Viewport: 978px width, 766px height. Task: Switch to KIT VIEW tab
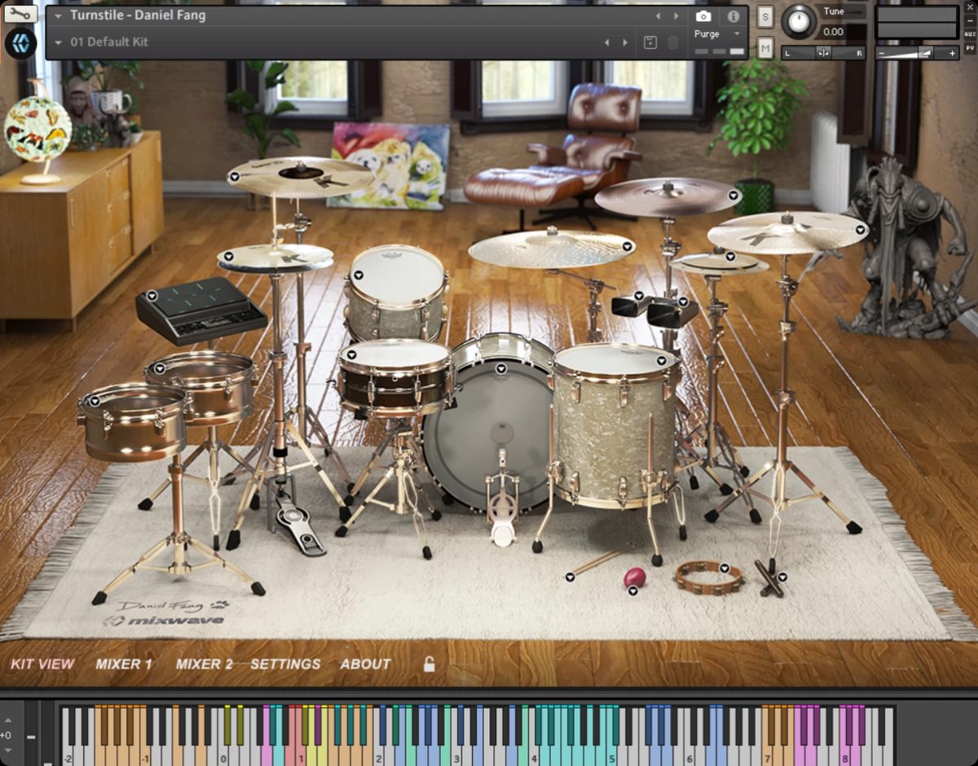click(x=42, y=664)
